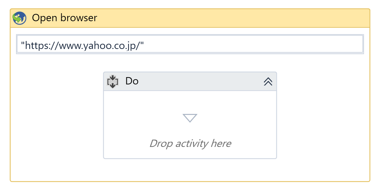The height and width of the screenshot is (190, 378).
Task: Click the Do sequence icon
Action: tap(113, 82)
